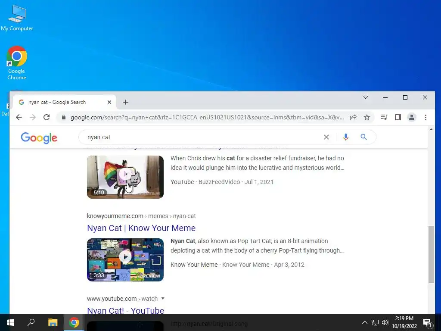Viewport: 441px width, 331px height.
Task: Click the Apr 3, 2012 date text
Action: click(x=289, y=265)
